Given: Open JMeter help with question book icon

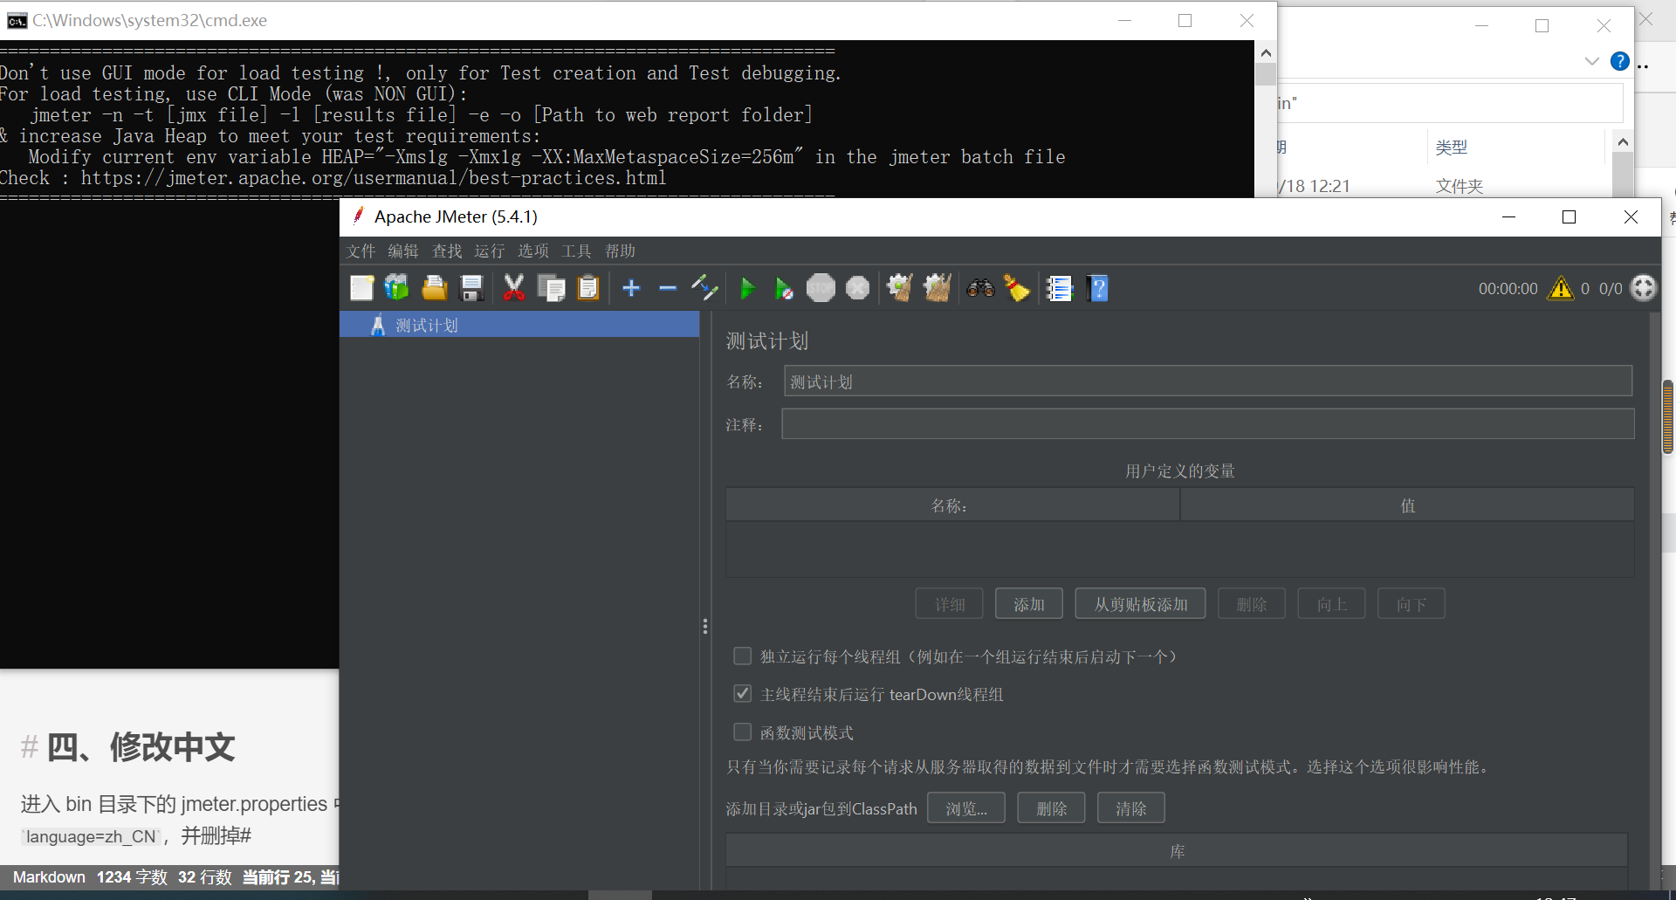Looking at the screenshot, I should [x=1097, y=288].
